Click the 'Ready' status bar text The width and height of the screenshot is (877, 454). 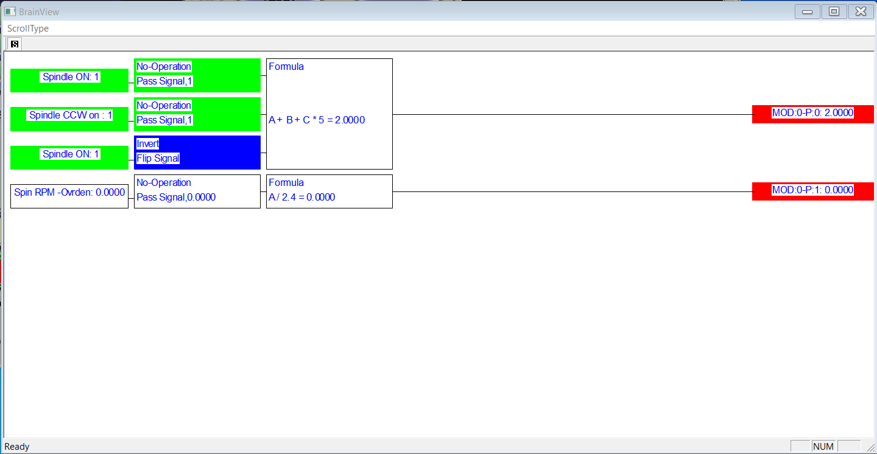tap(17, 447)
